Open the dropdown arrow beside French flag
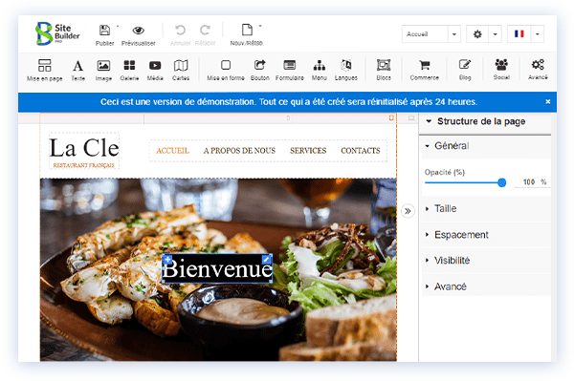This screenshot has width=574, height=381. (537, 34)
